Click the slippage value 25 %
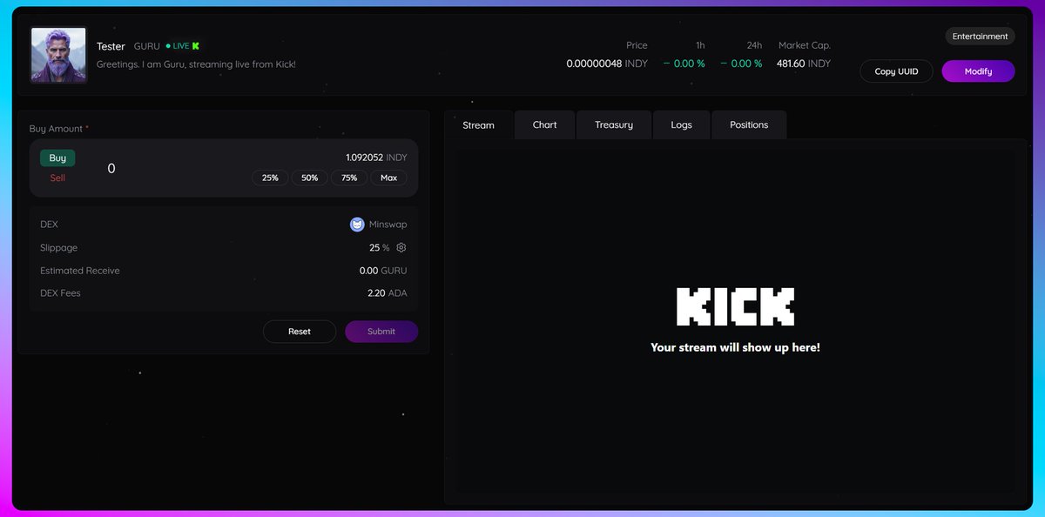1045x517 pixels. [380, 248]
